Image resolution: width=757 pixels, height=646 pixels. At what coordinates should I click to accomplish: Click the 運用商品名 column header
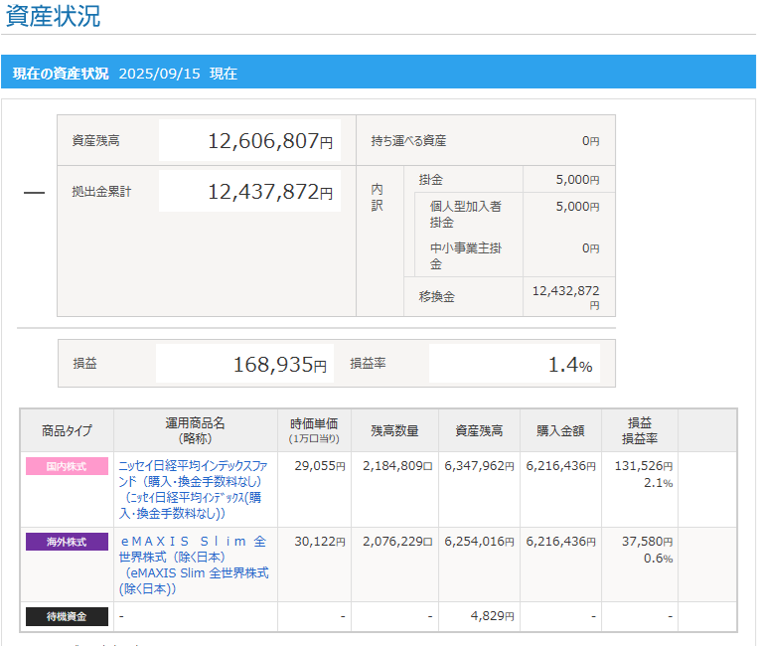click(195, 430)
